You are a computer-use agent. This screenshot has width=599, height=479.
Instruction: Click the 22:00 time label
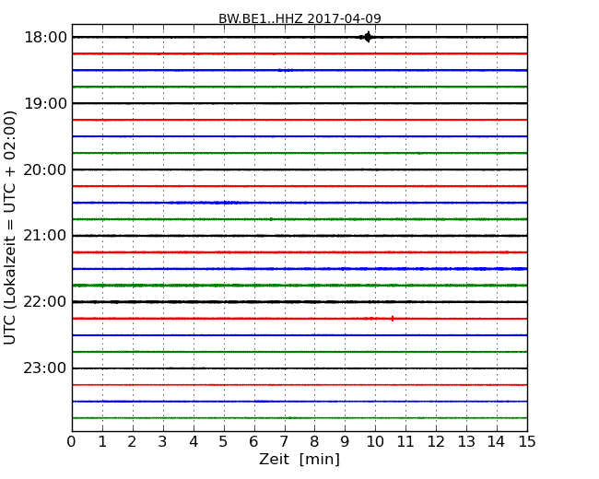pyautogui.click(x=45, y=302)
